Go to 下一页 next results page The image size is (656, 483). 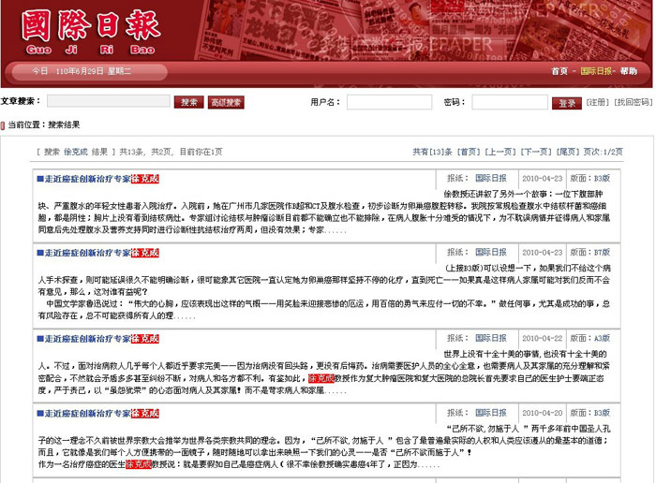(535, 152)
